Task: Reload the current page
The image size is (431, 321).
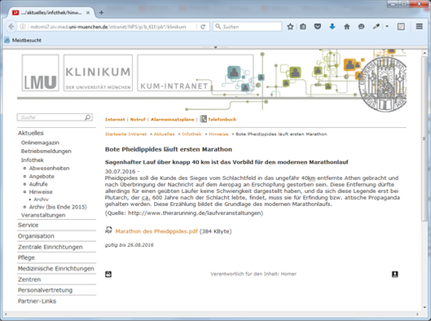Action: 203,27
